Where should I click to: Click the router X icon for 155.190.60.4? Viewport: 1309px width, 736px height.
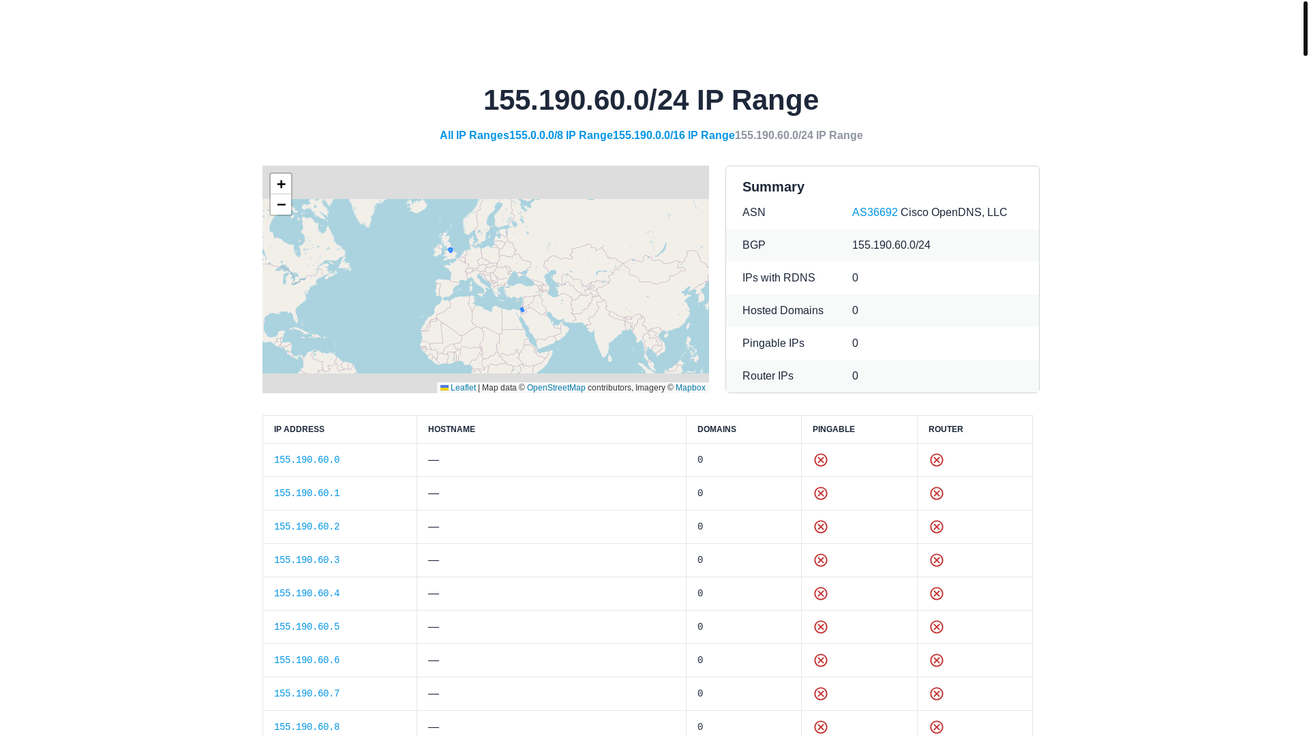(x=937, y=594)
